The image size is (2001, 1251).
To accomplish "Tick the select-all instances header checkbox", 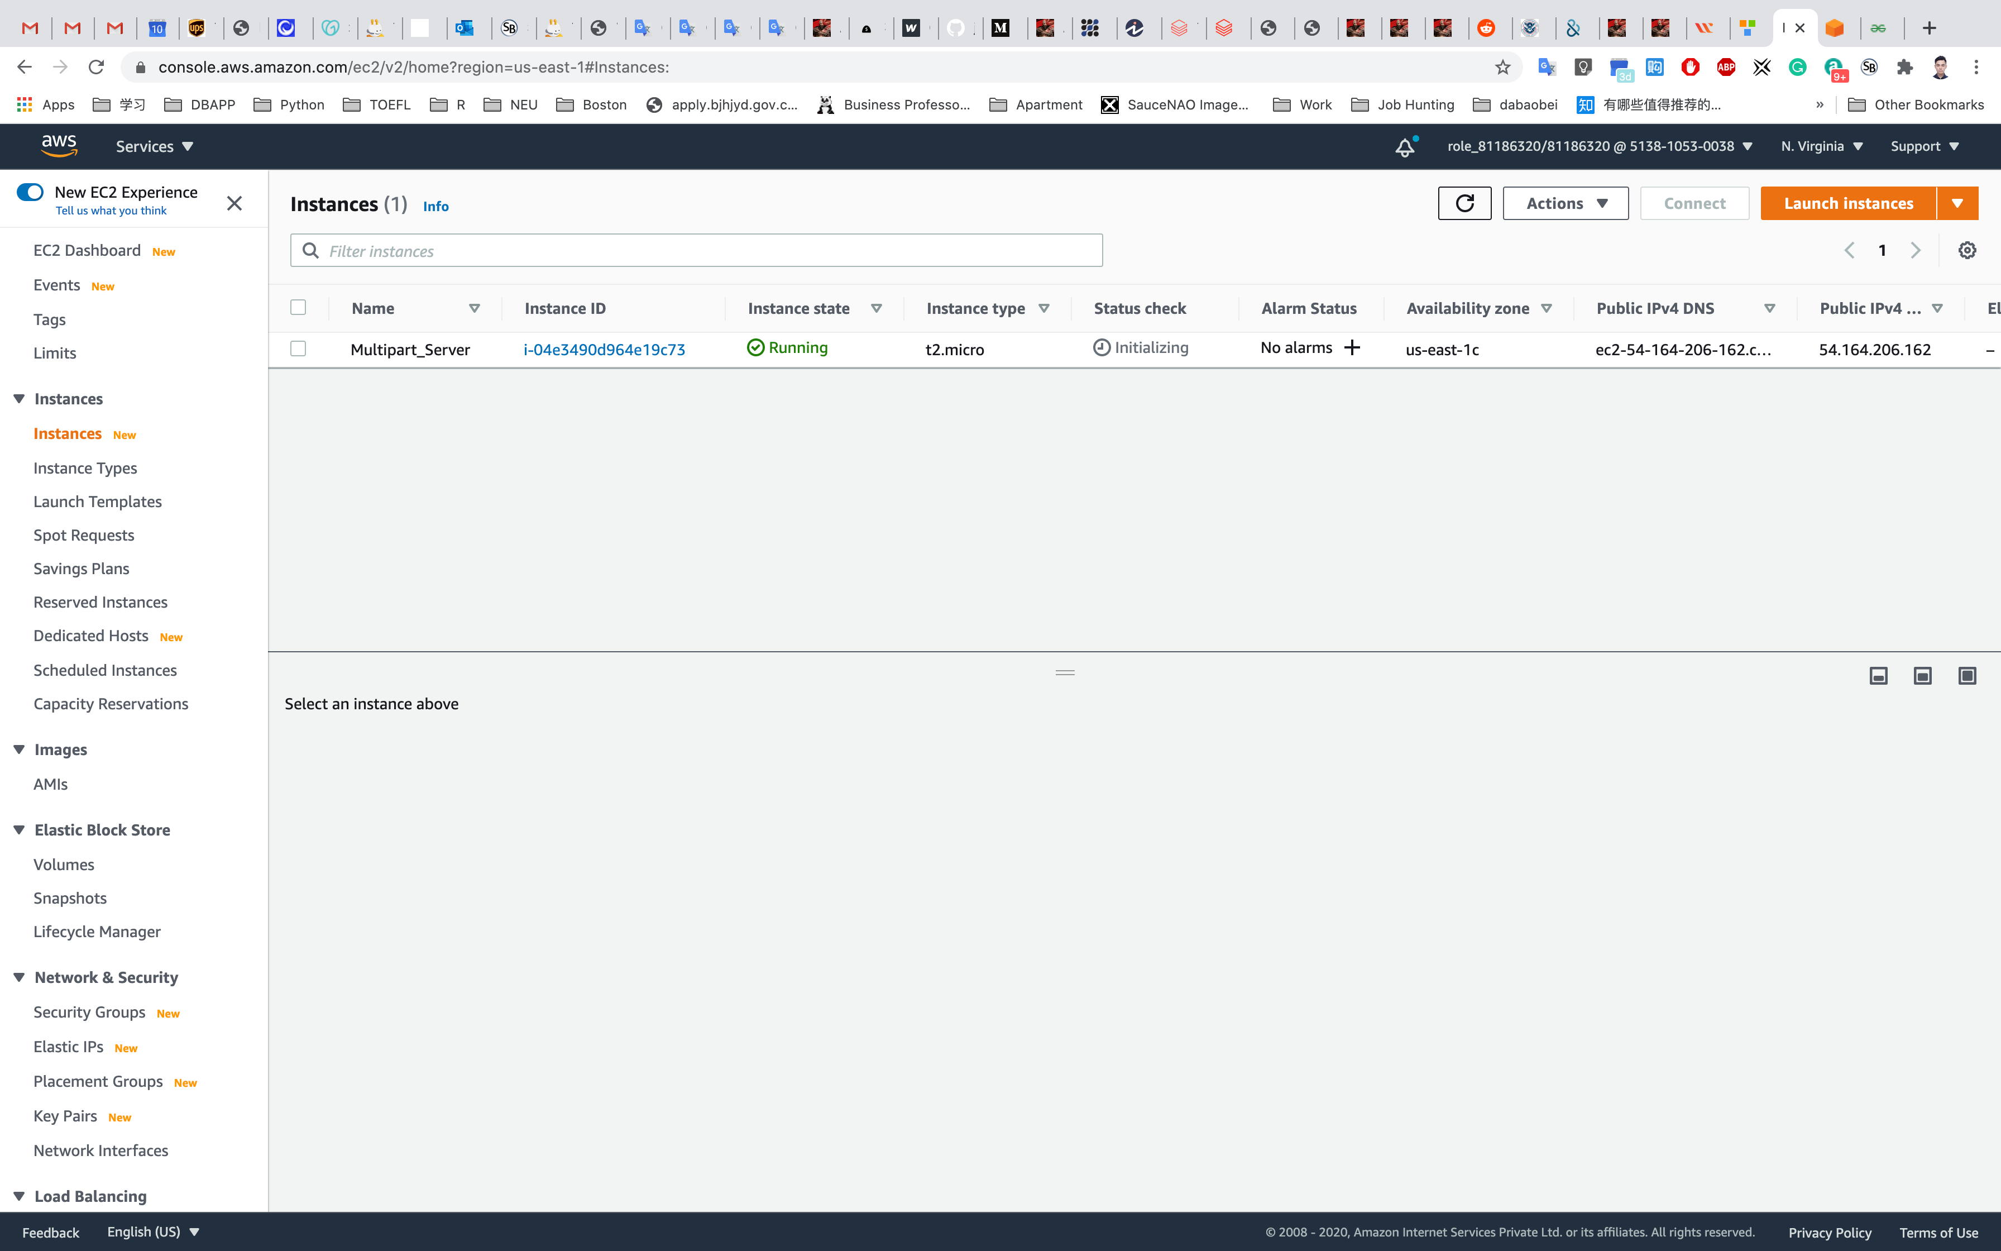I will coord(299,308).
